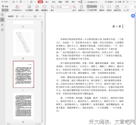The height and width of the screenshot is (125, 136).
Task: Click the redo arrow
Action: click(28, 2)
